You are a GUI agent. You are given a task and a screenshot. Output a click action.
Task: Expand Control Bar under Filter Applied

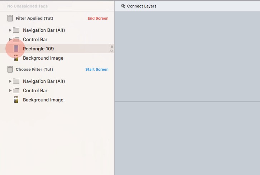tap(10, 40)
